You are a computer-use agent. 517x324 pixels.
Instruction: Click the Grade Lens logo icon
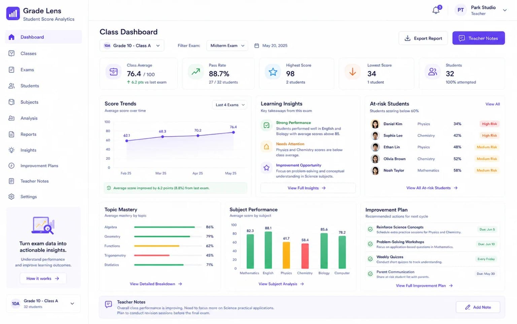point(13,14)
